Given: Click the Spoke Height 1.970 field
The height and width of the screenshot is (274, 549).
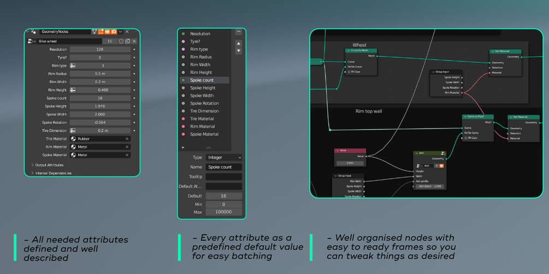Looking at the screenshot, I should 100,106.
